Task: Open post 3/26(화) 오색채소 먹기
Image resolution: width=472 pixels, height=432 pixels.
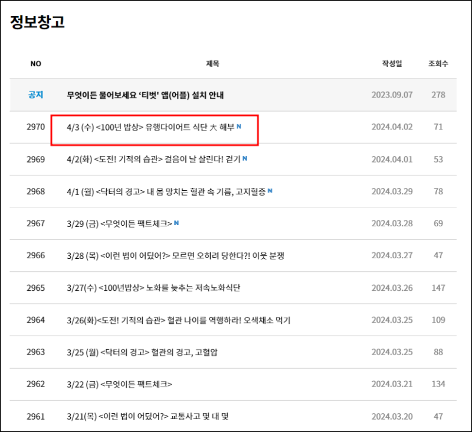Action: coord(179,320)
